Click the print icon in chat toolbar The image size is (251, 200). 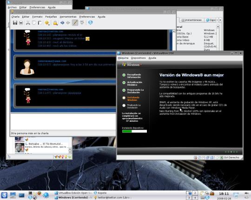(x=21, y=23)
